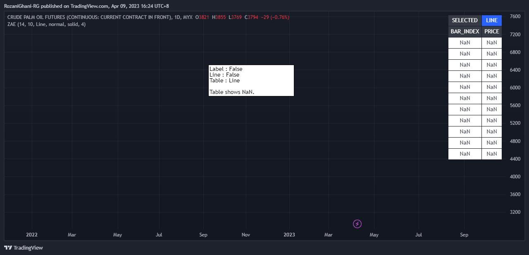Click the SELECTED header cell in table
Viewport: 529px width, 255px height.
coord(465,21)
